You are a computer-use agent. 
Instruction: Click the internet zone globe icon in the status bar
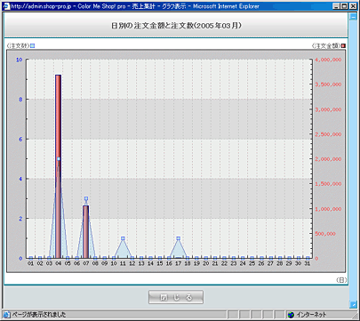tap(291, 315)
